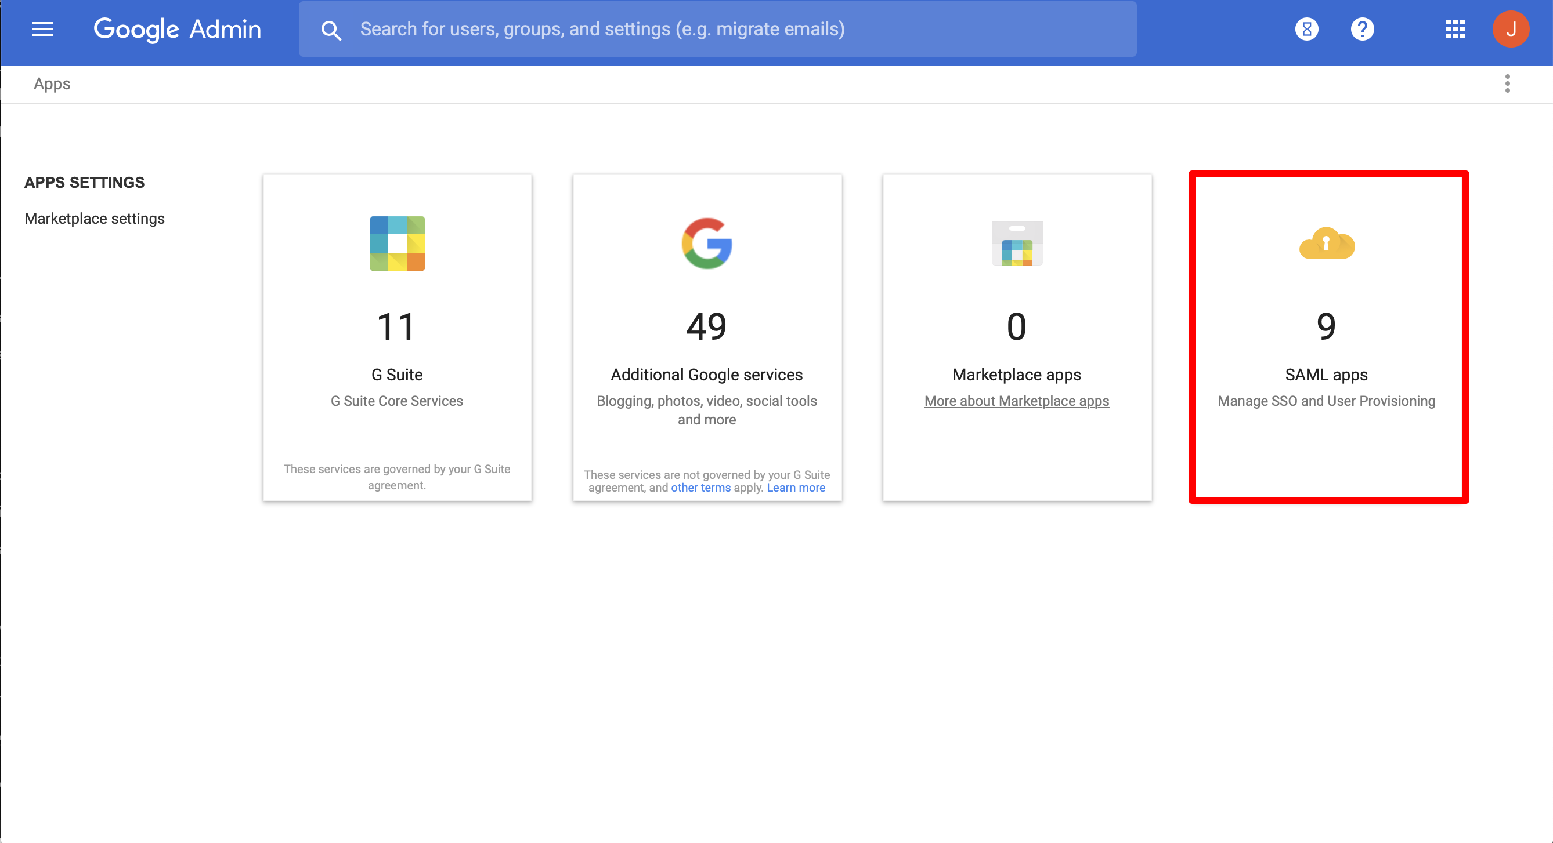This screenshot has width=1553, height=843.
Task: Open Marketplace settings
Action: tap(95, 219)
